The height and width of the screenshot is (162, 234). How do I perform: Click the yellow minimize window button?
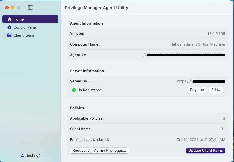(x=13, y=8)
